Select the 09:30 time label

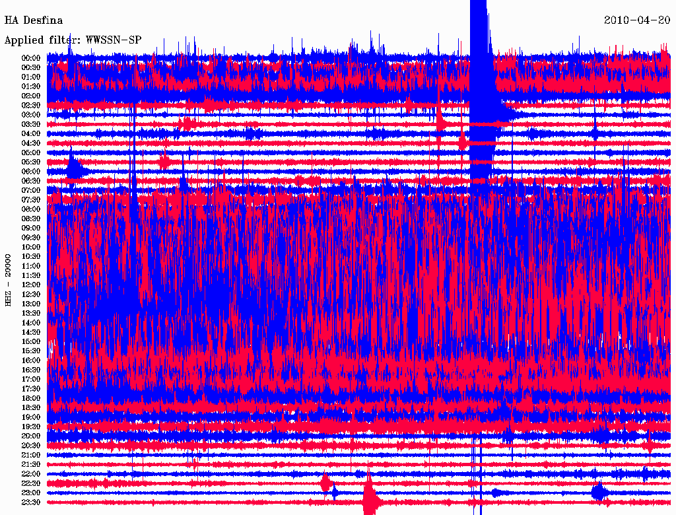click(30, 238)
